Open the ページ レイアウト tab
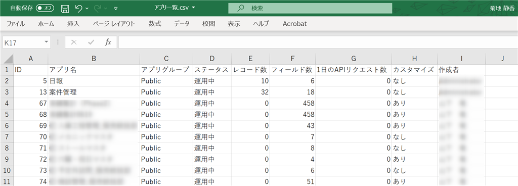Viewport: 518px width, 186px height. click(x=114, y=24)
